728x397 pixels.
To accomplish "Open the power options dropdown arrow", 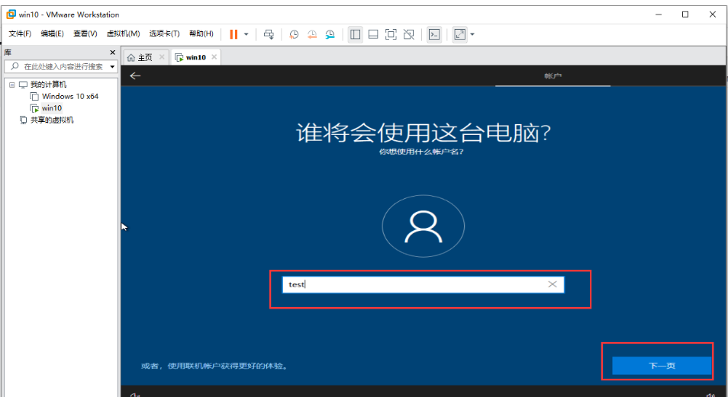I will [x=246, y=34].
